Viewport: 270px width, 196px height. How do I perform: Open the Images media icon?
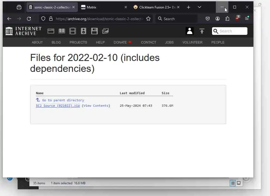105,31
